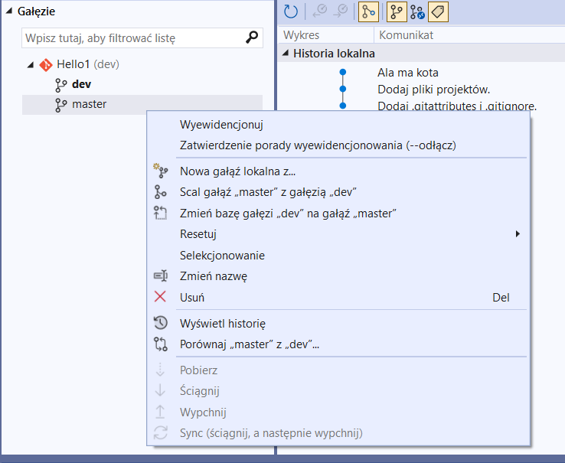This screenshot has width=565, height=463.
Task: Click the red X Usuń icon
Action: (160, 298)
